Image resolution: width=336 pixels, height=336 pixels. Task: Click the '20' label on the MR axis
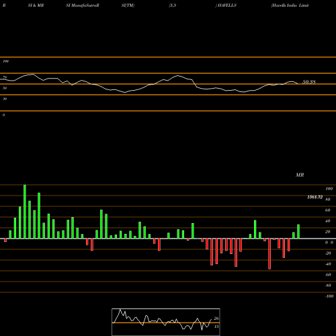pos(328,232)
